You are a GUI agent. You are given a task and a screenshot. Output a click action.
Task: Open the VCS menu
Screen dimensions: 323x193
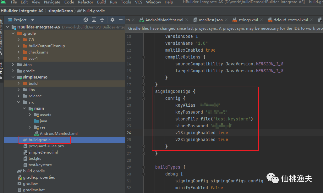[139, 2]
